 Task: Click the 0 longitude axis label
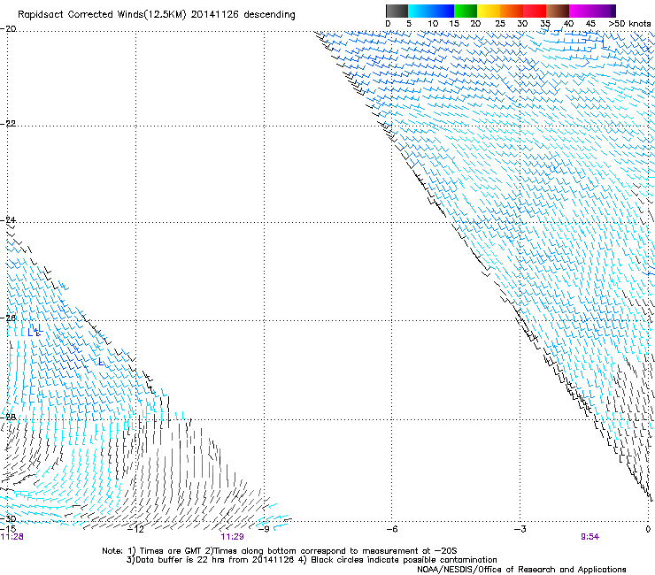[x=648, y=529]
